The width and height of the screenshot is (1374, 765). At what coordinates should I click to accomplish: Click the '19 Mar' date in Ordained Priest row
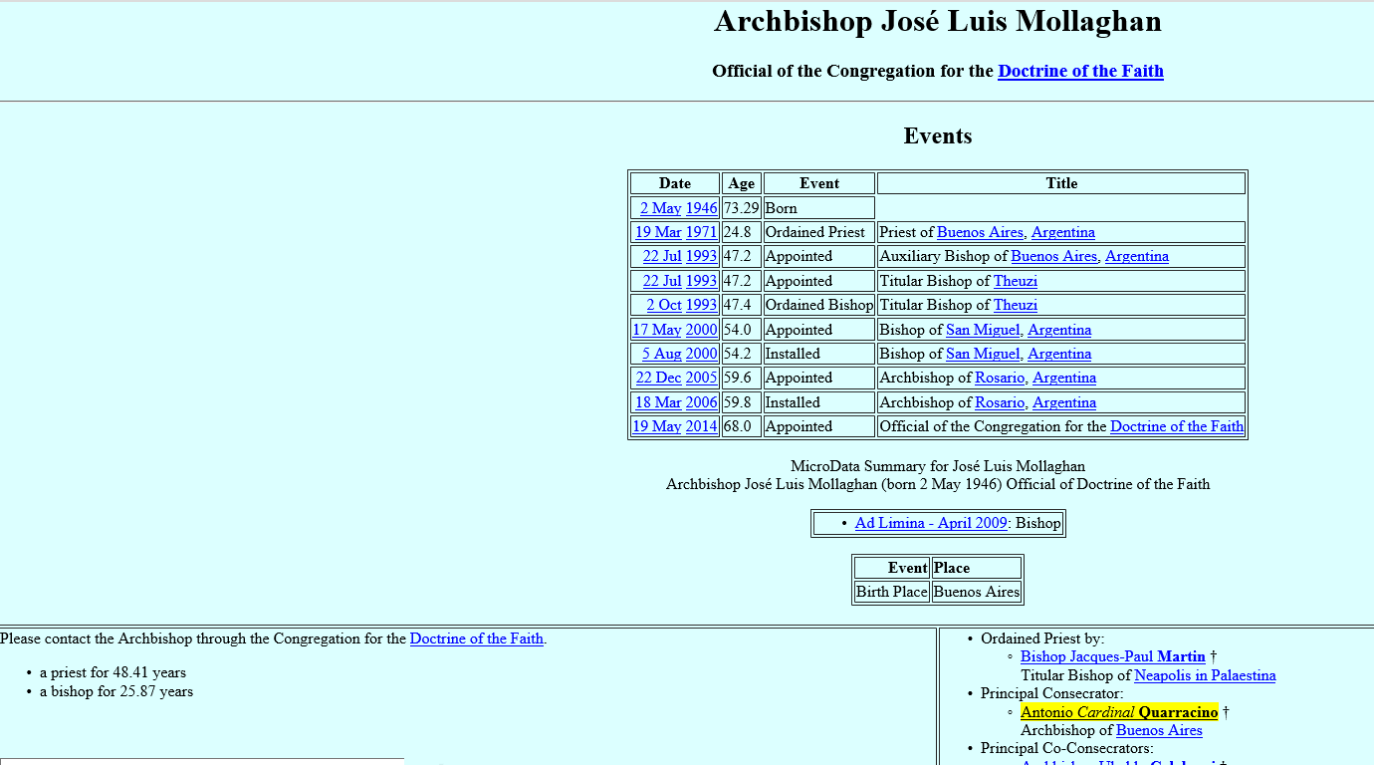[x=658, y=232]
